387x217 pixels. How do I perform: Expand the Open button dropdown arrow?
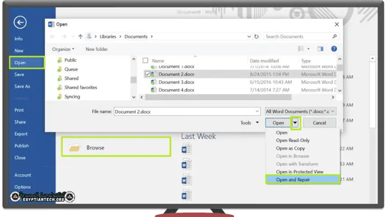pos(295,123)
